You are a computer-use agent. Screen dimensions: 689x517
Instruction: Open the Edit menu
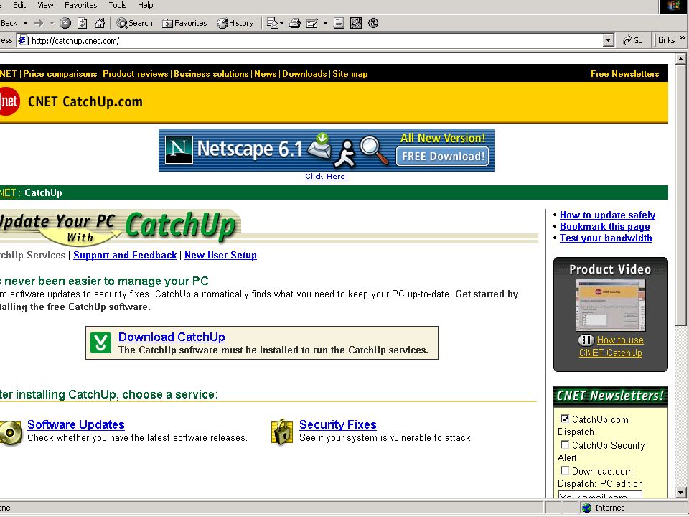19,5
